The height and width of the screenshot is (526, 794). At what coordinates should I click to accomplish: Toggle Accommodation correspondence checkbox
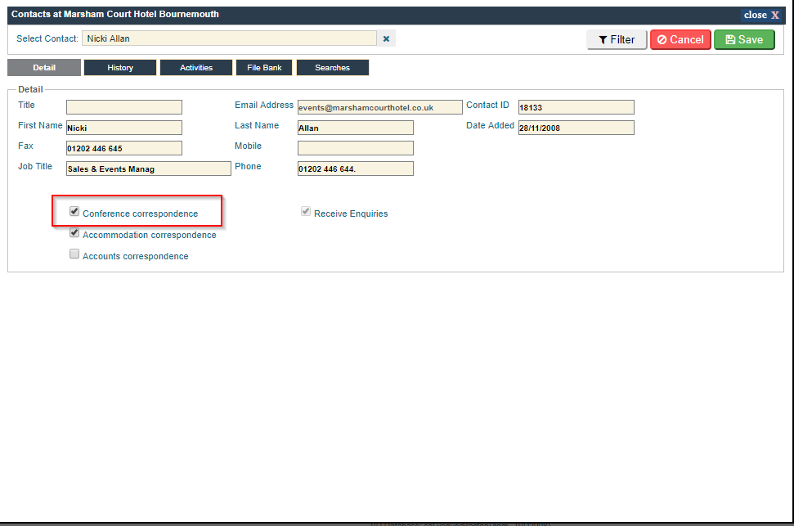coord(74,232)
